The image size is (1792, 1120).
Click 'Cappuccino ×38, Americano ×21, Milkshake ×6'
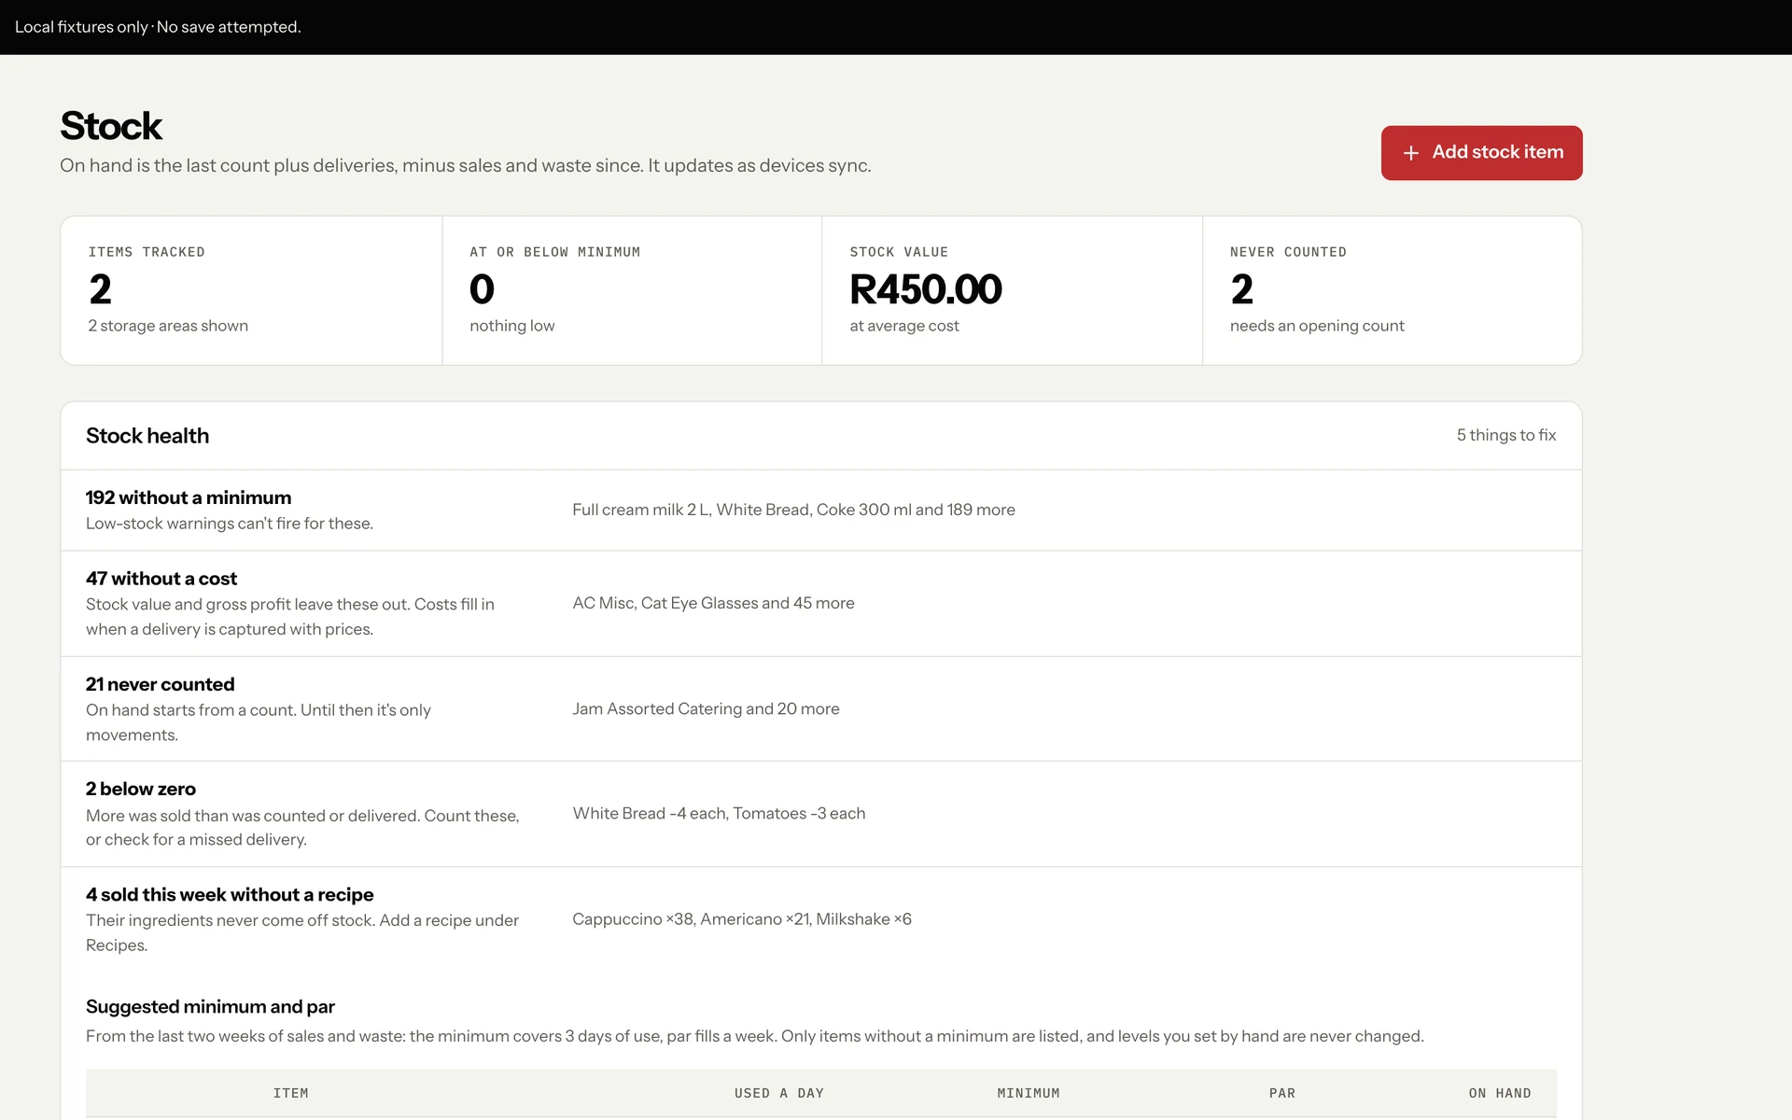tap(742, 919)
